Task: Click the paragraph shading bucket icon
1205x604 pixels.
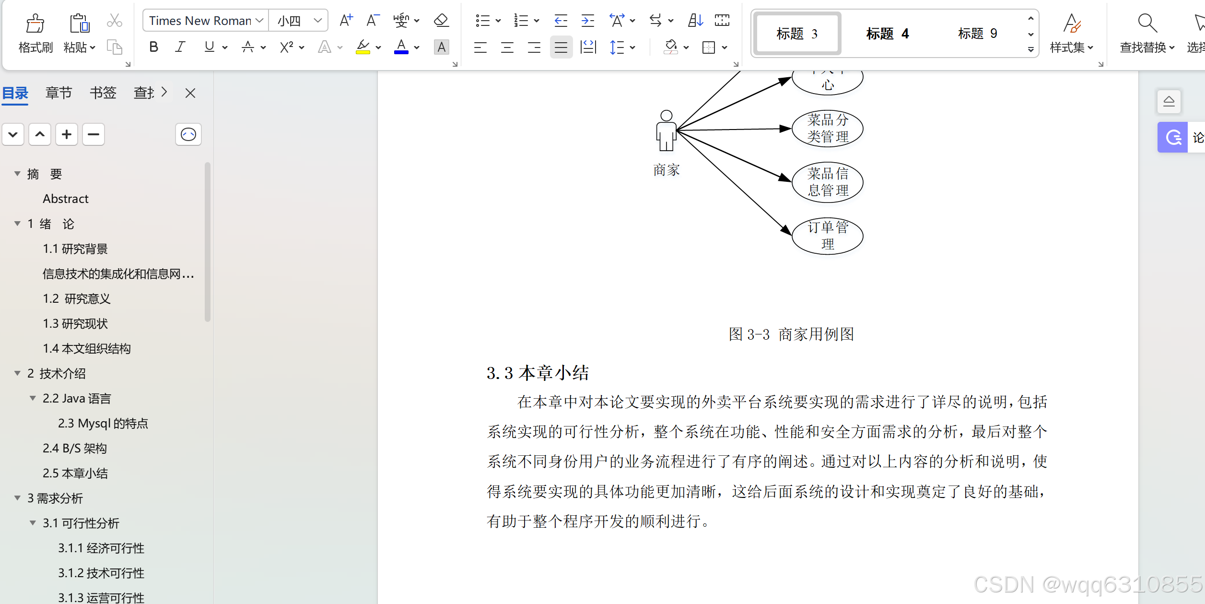Action: tap(670, 47)
